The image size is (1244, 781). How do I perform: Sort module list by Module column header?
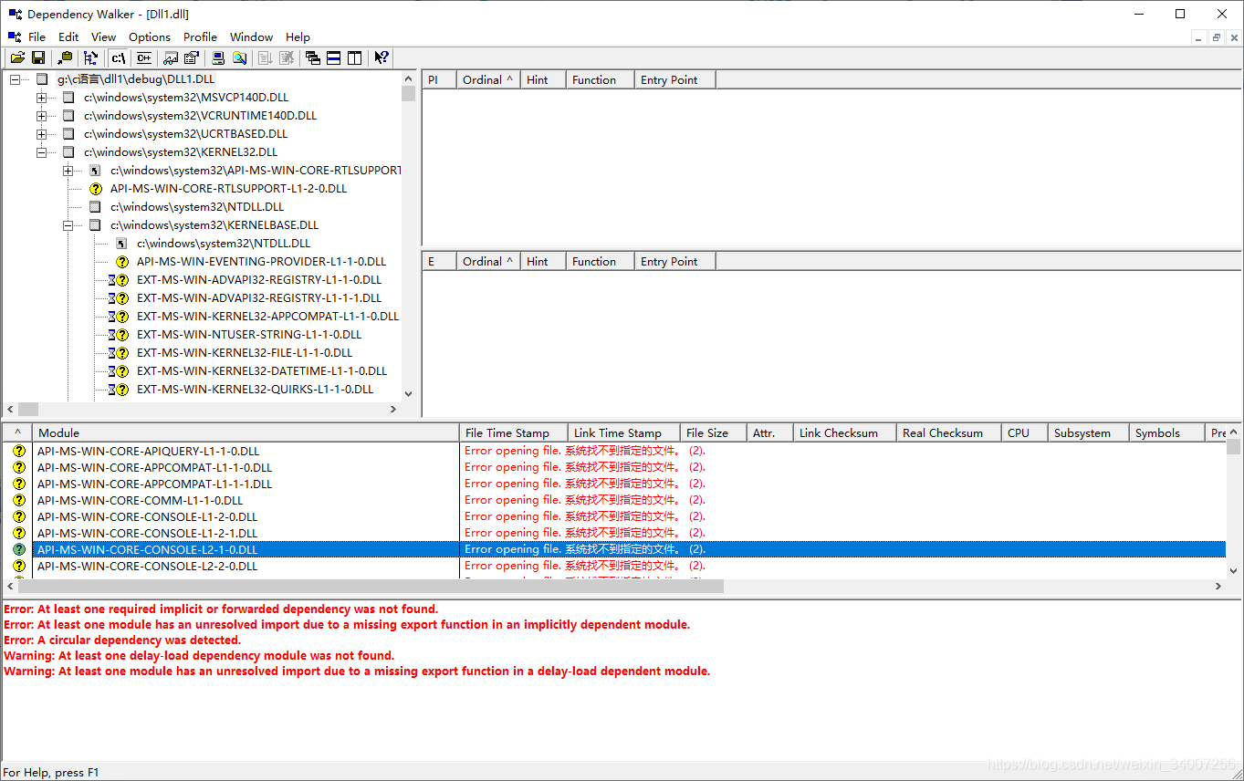246,432
